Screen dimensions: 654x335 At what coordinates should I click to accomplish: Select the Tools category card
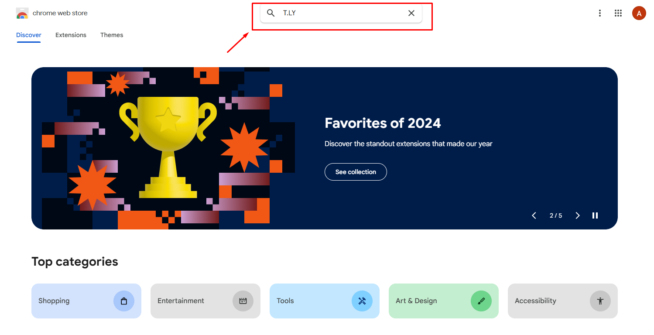[325, 301]
